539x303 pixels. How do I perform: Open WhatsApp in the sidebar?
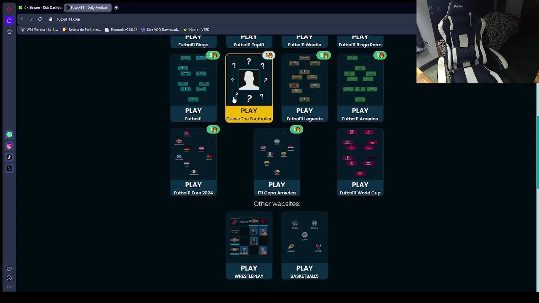coord(9,135)
